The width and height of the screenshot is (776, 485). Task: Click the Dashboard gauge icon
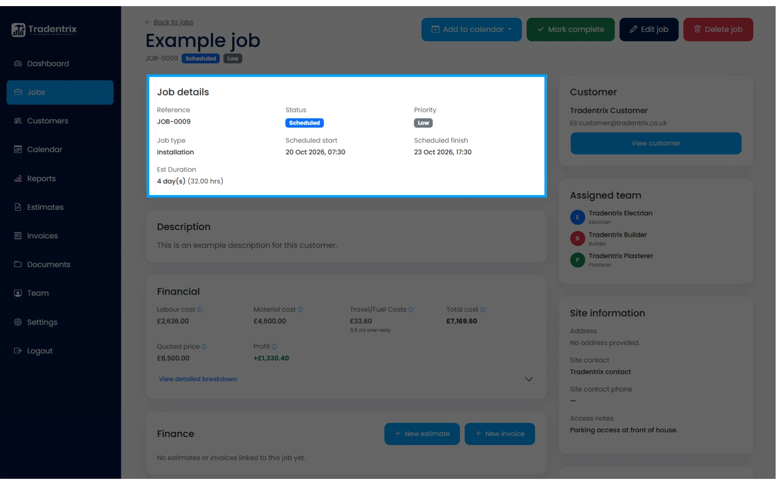(x=18, y=64)
